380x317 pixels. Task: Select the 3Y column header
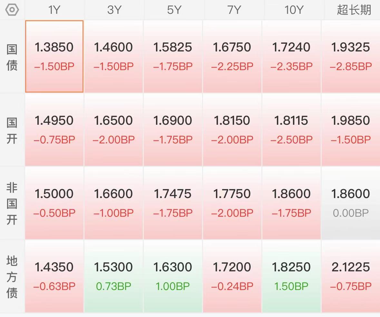click(114, 10)
